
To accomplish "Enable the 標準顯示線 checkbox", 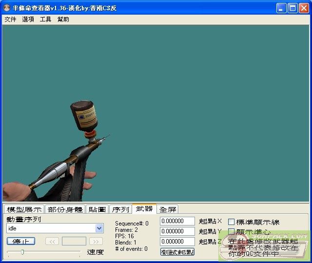I will click(x=231, y=222).
